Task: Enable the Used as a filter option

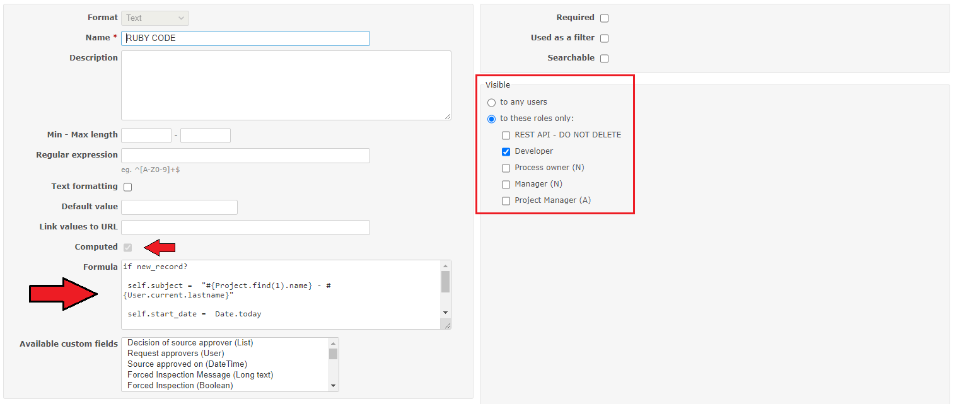Action: click(x=604, y=38)
